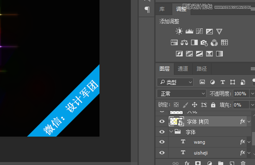This screenshot has width=255, height=165.
Task: Add Color Balance adjustment
Action: (184, 43)
